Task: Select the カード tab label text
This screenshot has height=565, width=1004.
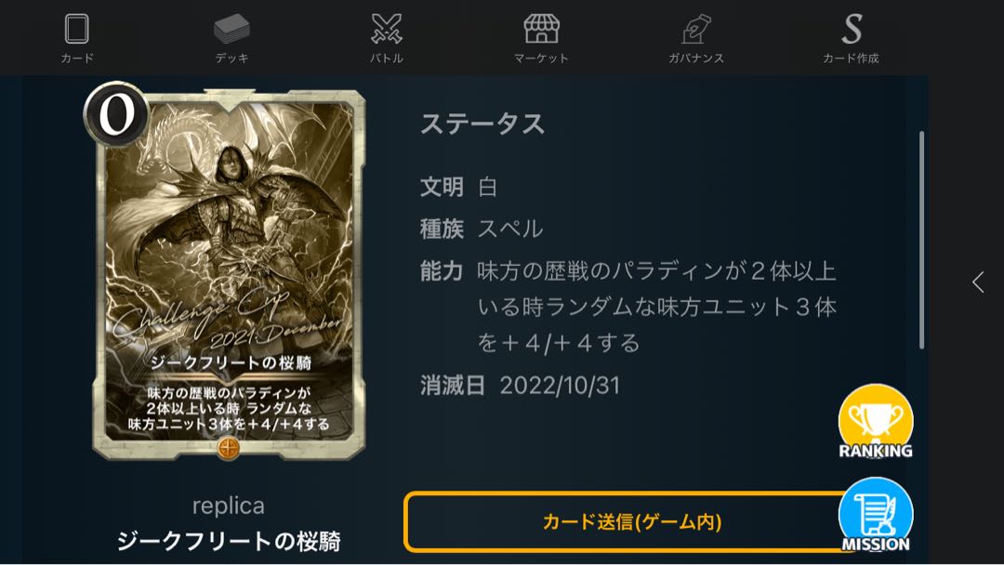Action: 77,59
